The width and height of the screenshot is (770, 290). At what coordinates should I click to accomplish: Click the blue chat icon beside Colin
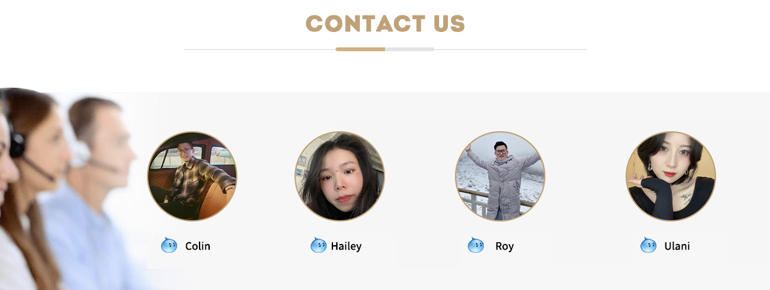pos(169,245)
